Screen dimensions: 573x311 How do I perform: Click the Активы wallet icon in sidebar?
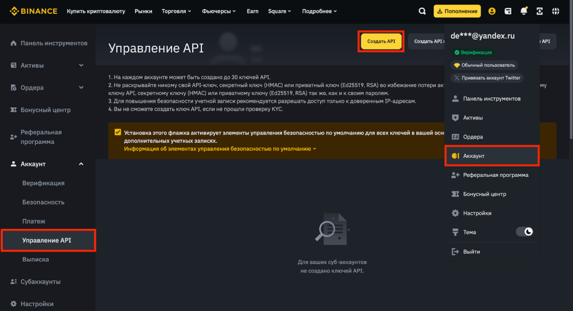pos(13,65)
